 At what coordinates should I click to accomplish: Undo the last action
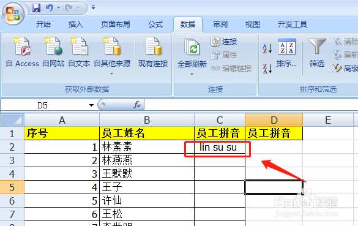pyautogui.click(x=50, y=8)
